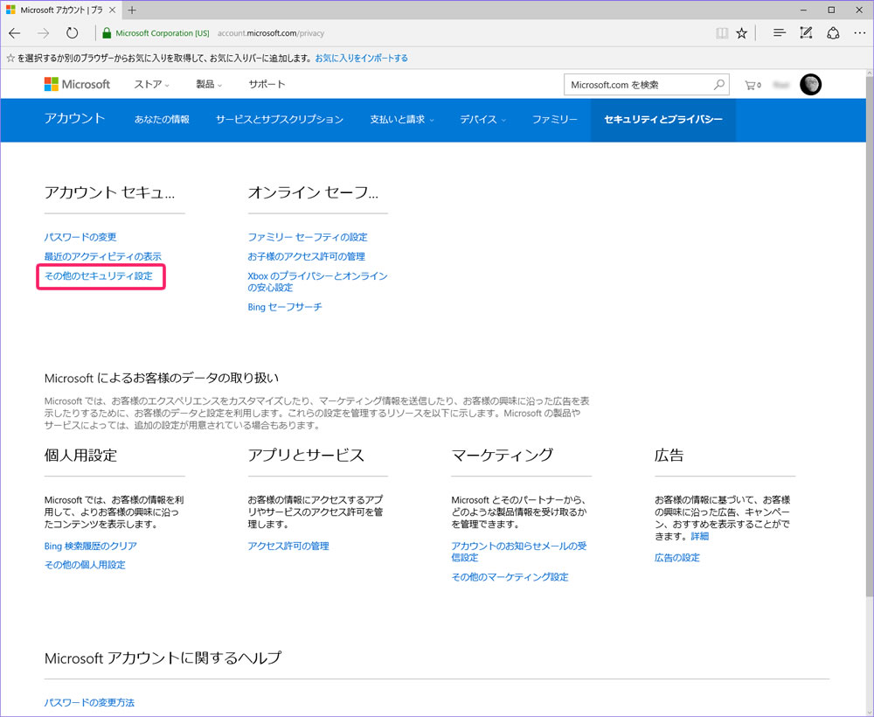This screenshot has width=874, height=717.
Task: Go back to the previous page
Action: (15, 33)
